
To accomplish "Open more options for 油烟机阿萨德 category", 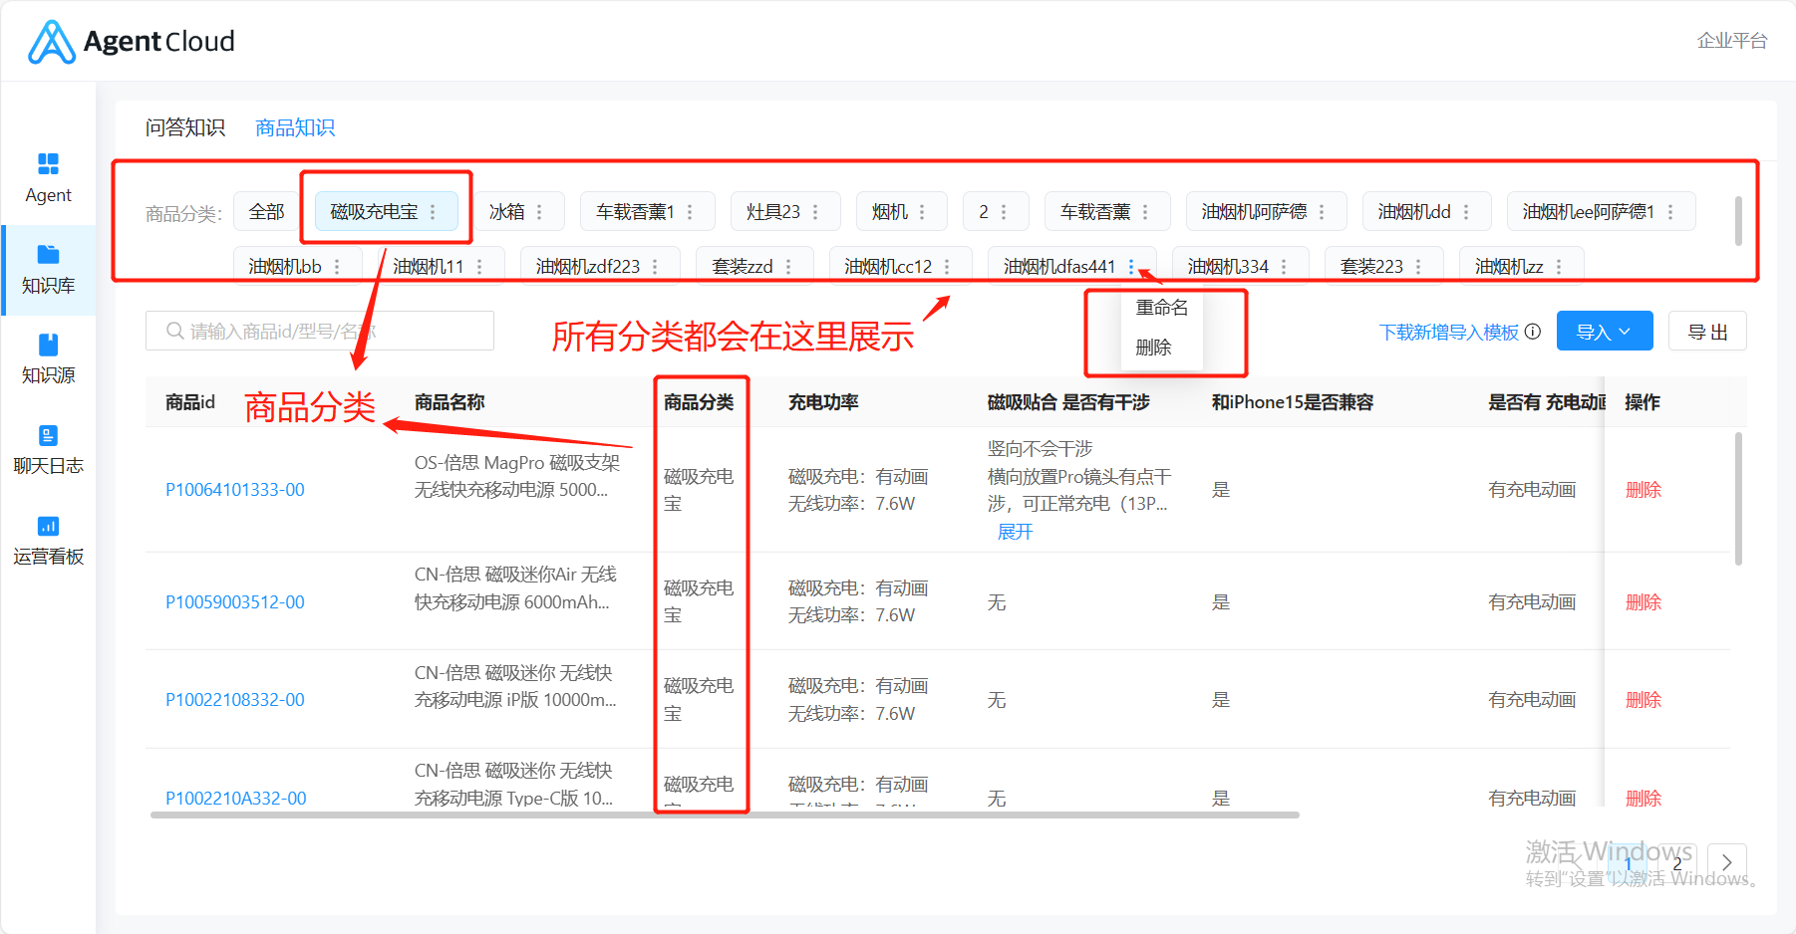I will pyautogui.click(x=1322, y=212).
